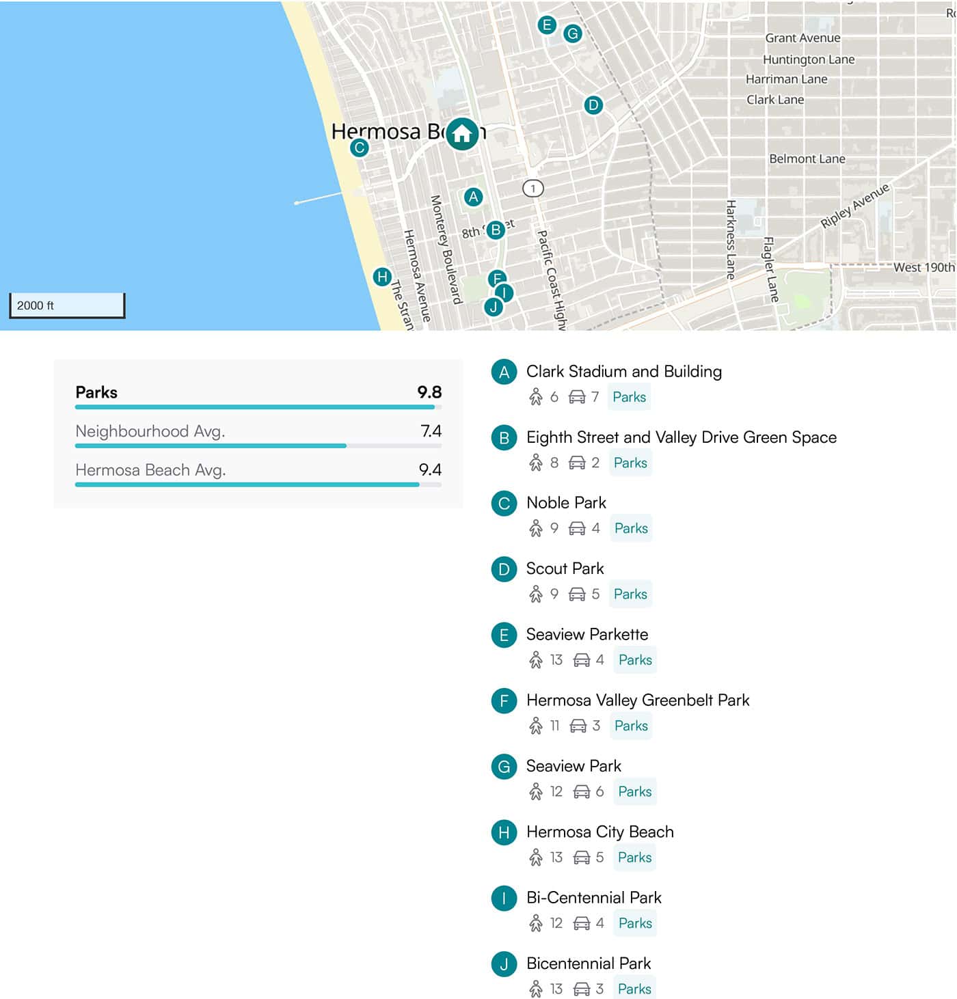Select map pin D for Scout Park
957x999 pixels.
pos(593,105)
